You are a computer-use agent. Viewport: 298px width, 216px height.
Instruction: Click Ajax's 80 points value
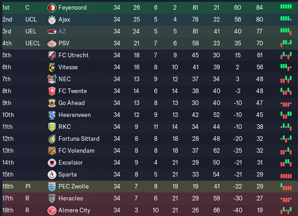pyautogui.click(x=260, y=19)
